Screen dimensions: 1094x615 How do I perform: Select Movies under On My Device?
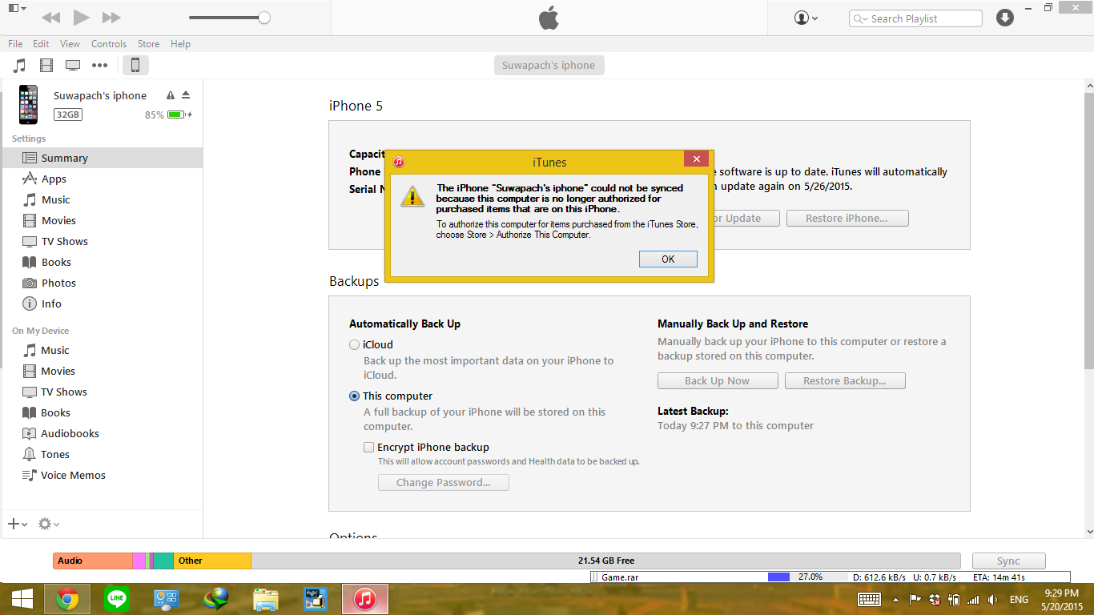coord(102,371)
